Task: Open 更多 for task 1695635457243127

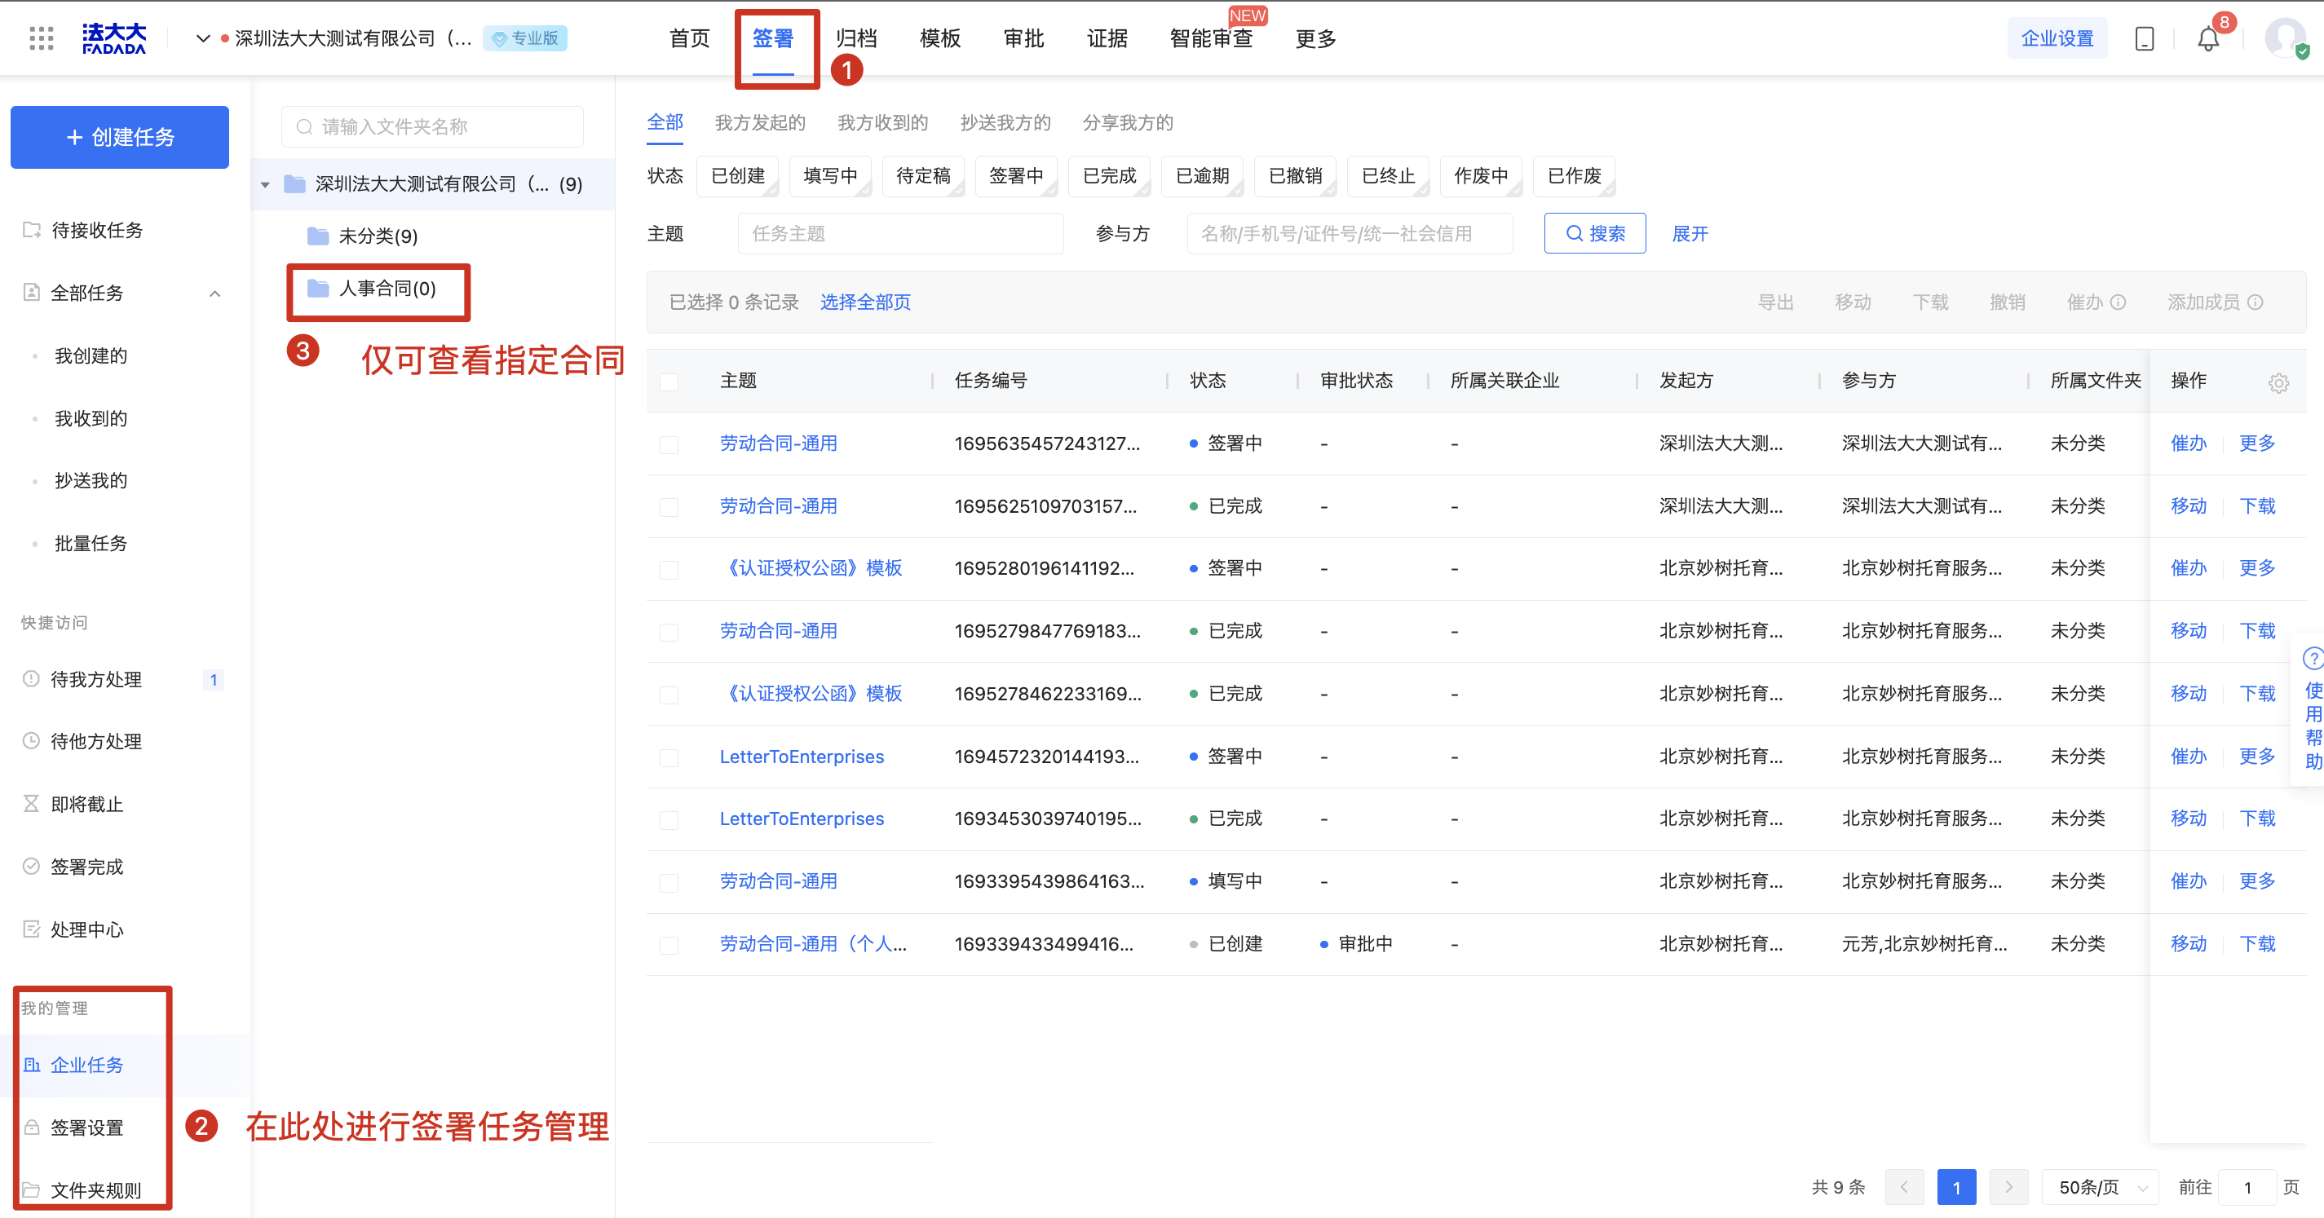Action: [2256, 443]
